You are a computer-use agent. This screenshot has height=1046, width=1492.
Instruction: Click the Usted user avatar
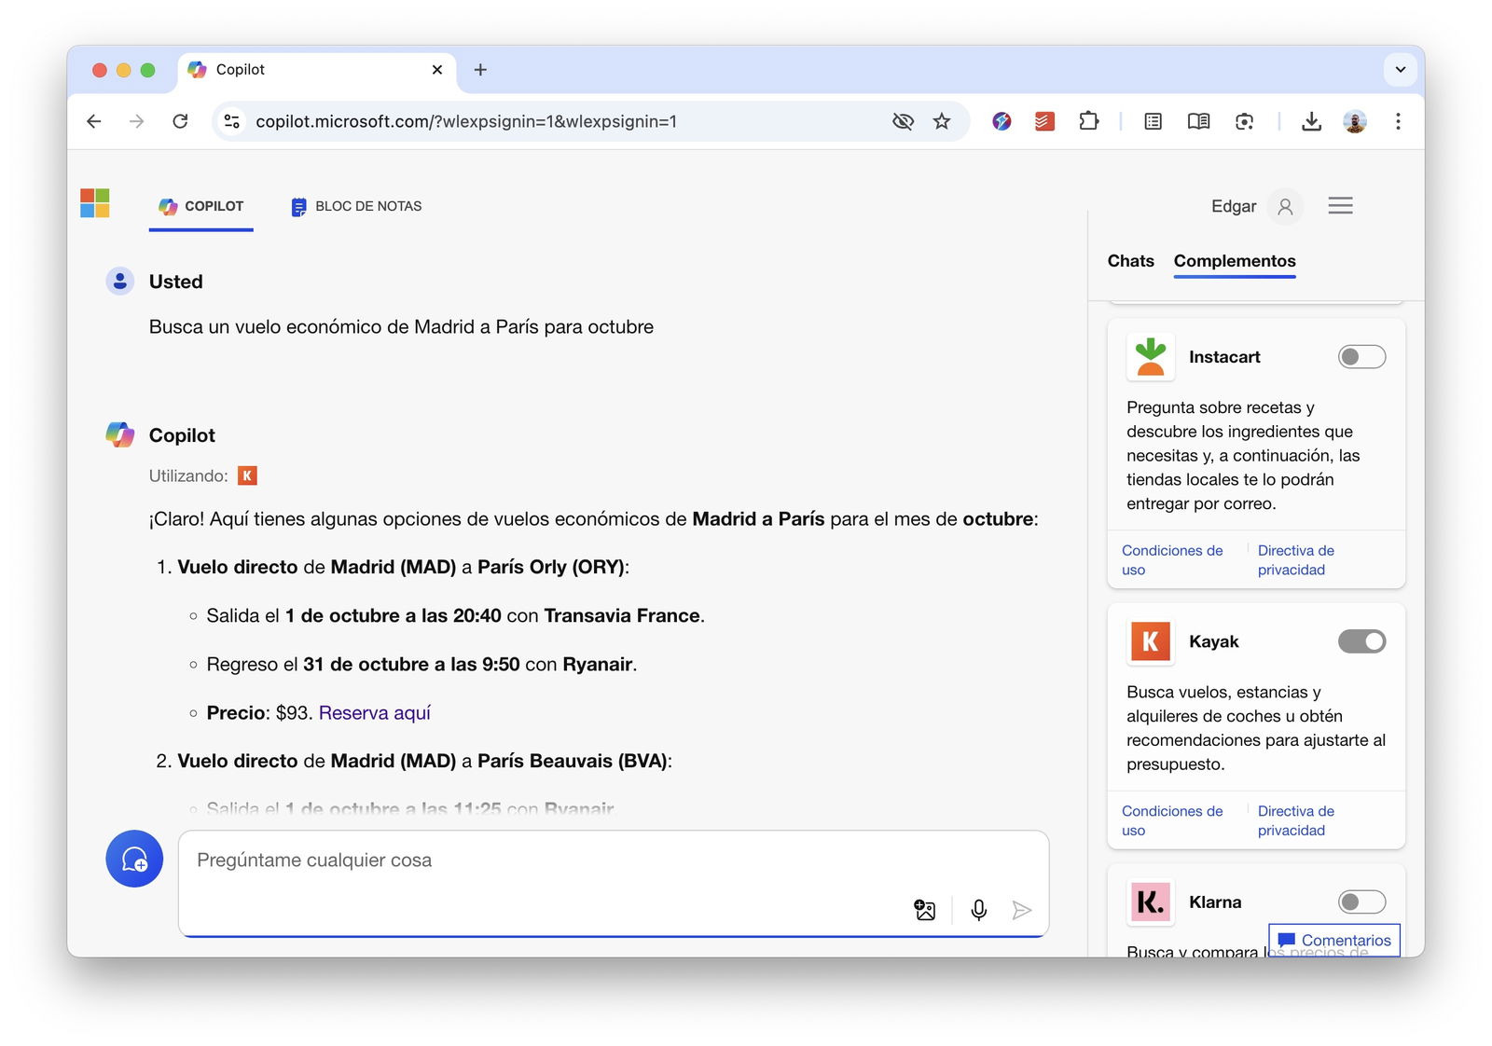tap(119, 281)
